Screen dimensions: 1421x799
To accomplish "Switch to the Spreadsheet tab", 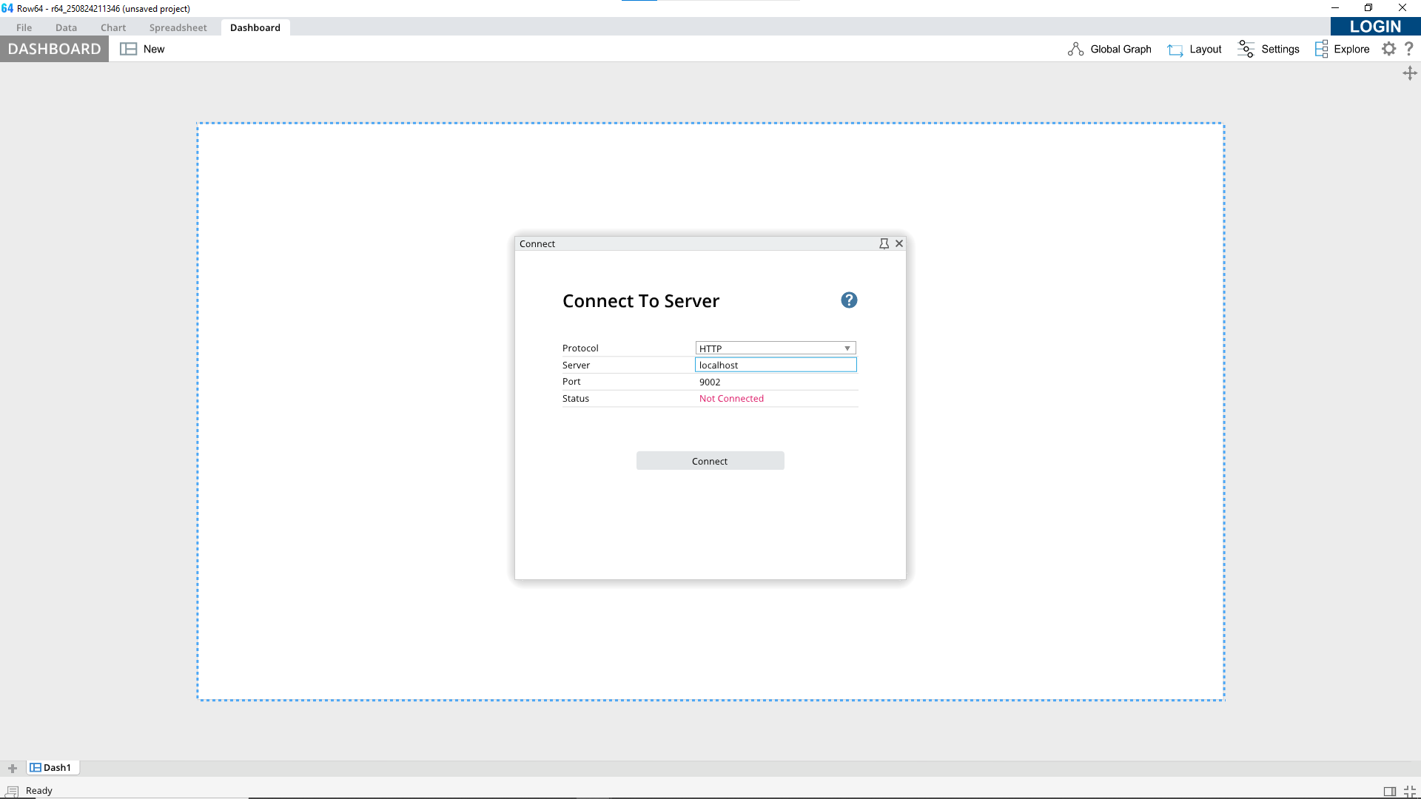I will click(x=178, y=27).
